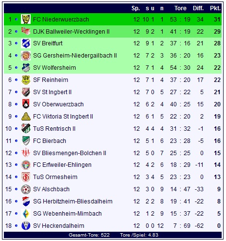Click the FC Niederwuerzbach club crest
Viewport: 226px width, 241px height.
tap(26, 19)
